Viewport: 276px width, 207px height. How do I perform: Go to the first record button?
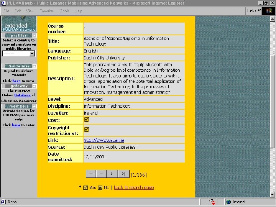tap(91, 174)
